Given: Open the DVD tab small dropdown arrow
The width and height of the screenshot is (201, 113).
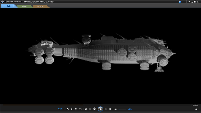Looking at the screenshot, I should pyautogui.click(x=14, y=6).
